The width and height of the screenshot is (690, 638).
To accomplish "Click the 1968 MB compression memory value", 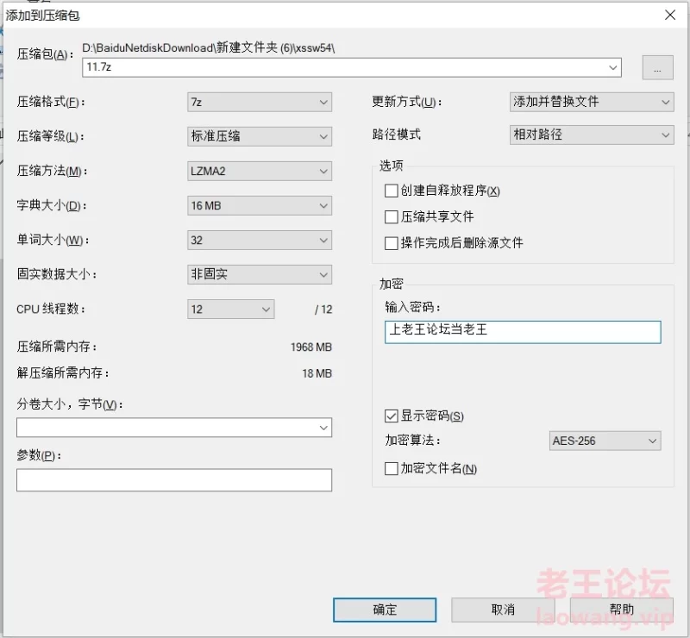I will [x=311, y=347].
